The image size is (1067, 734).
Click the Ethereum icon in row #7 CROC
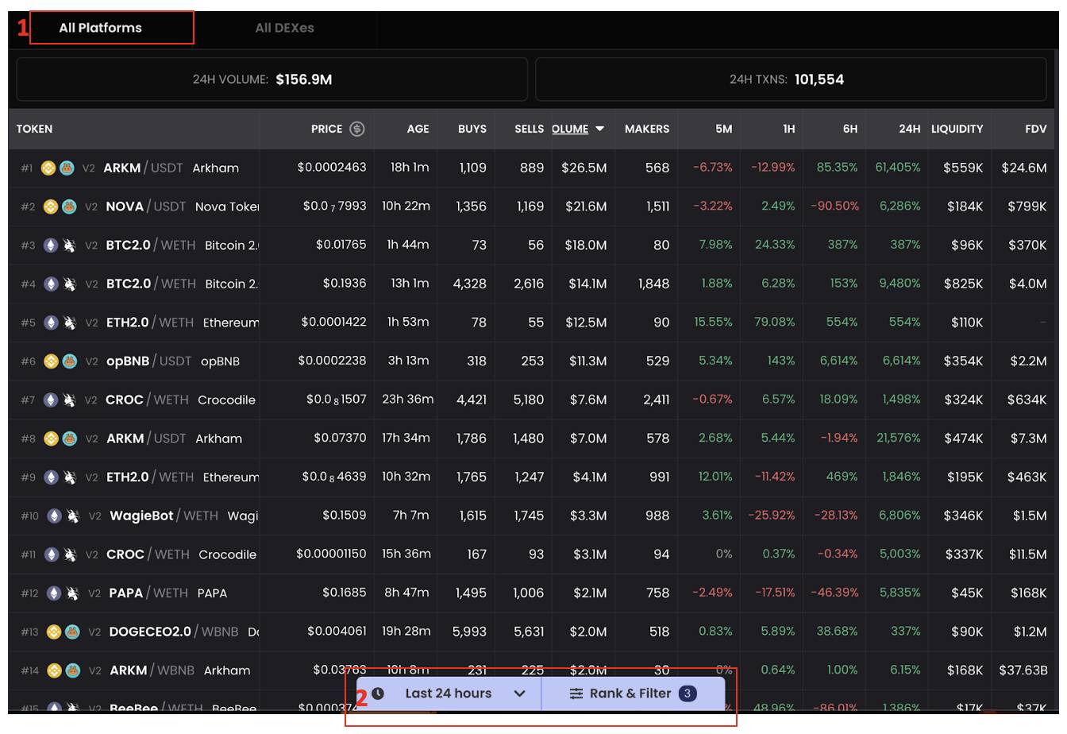(51, 400)
